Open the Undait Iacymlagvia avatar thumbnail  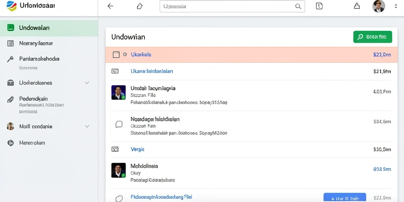[x=118, y=92]
